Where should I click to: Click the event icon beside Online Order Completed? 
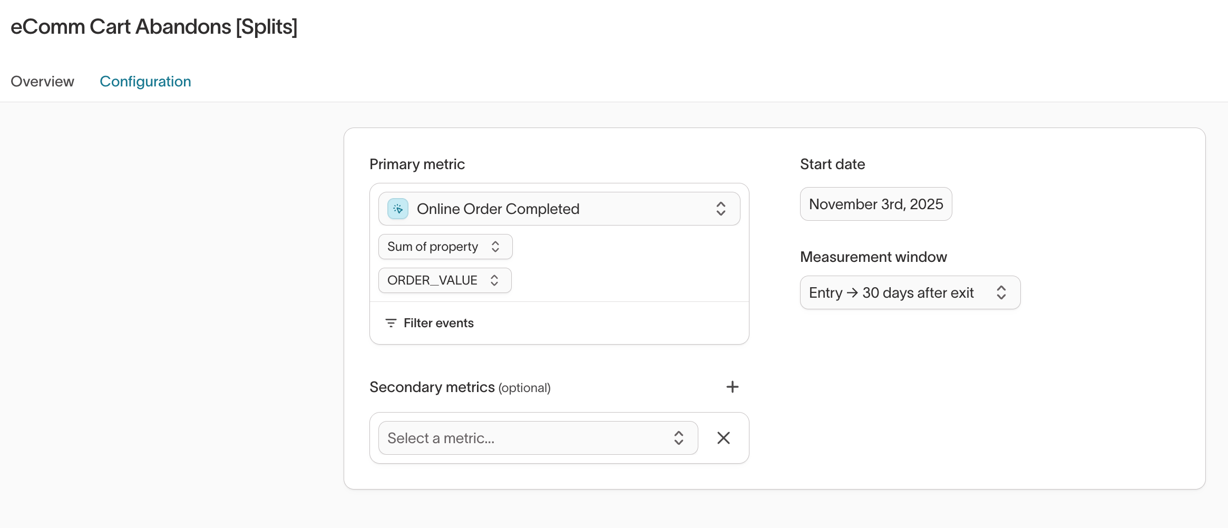tap(398, 209)
